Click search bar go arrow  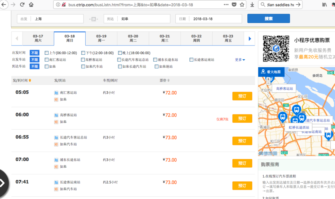298,5
